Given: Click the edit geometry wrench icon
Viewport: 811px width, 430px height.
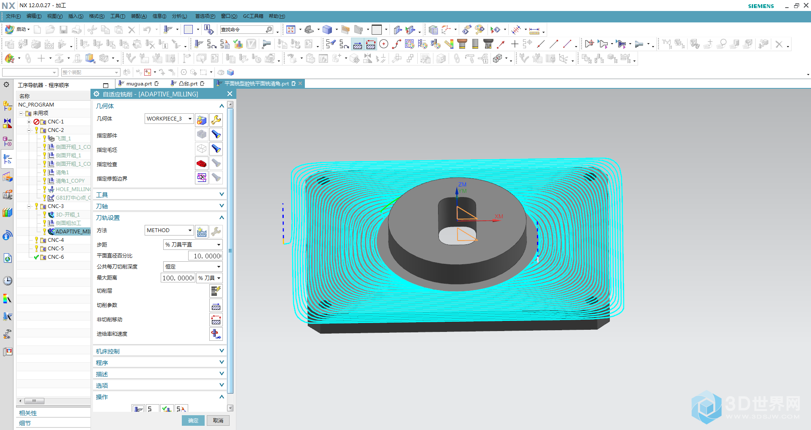Looking at the screenshot, I should click(x=216, y=120).
